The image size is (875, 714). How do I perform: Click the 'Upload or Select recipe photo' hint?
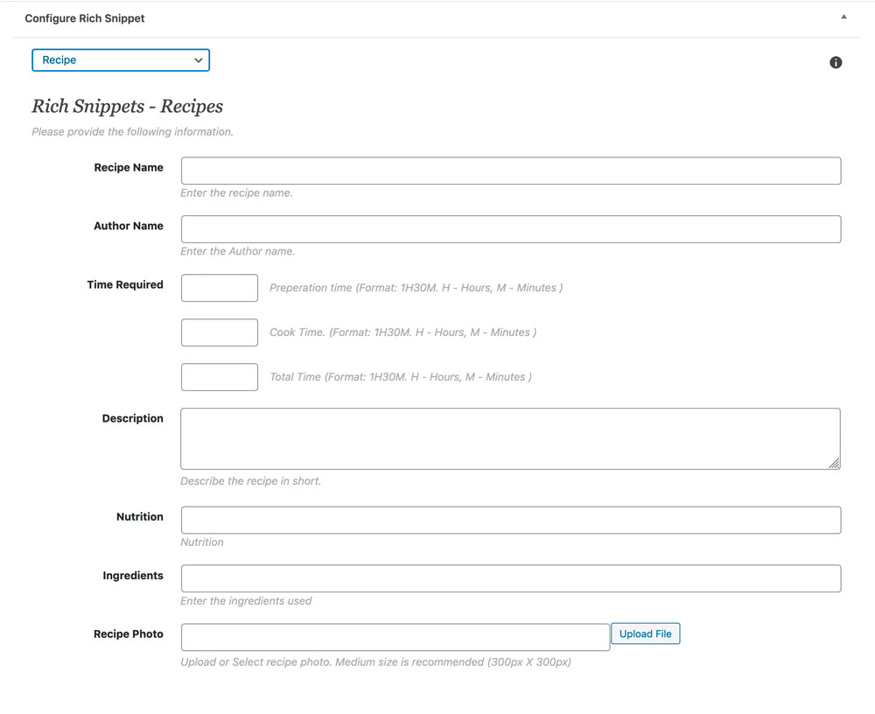tap(375, 662)
